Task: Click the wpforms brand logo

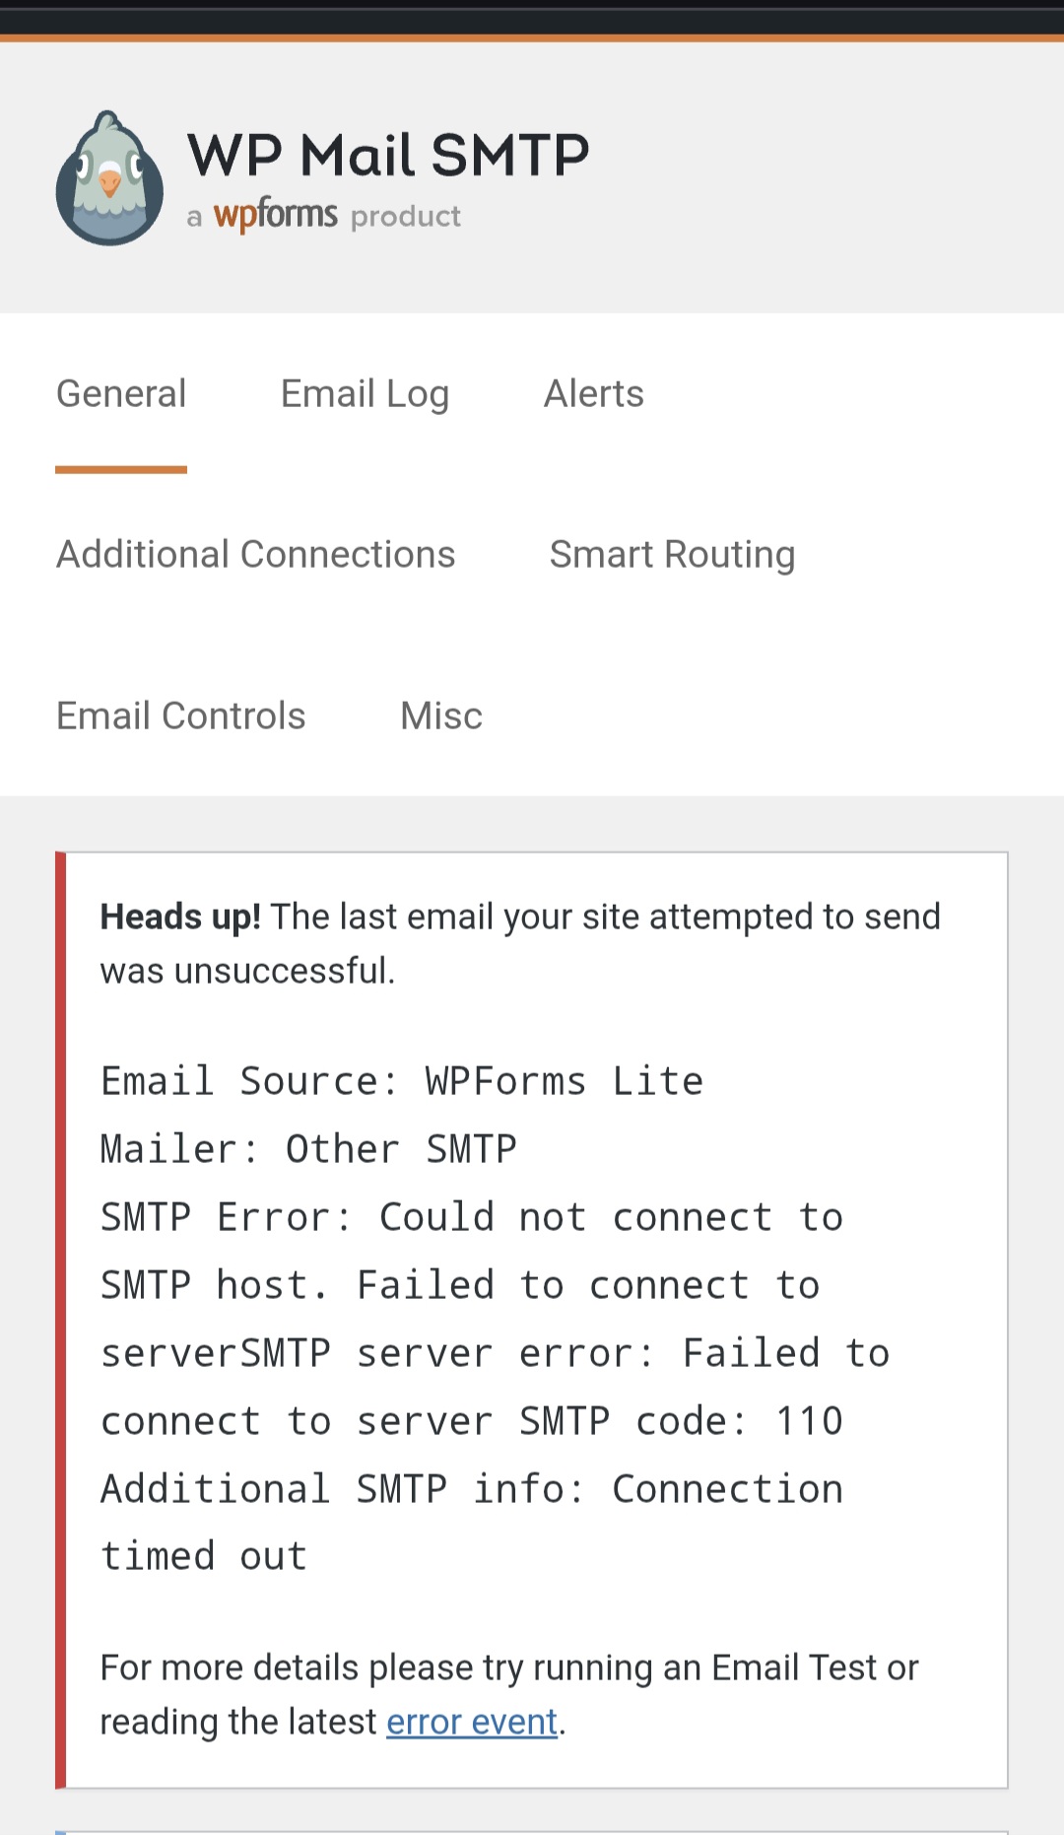Action: pyautogui.click(x=275, y=214)
